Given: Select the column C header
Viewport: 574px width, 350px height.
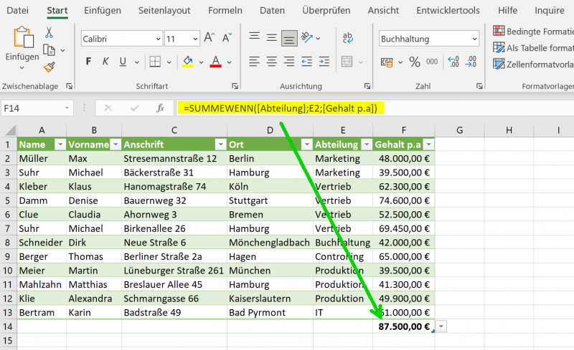Looking at the screenshot, I should pyautogui.click(x=174, y=130).
